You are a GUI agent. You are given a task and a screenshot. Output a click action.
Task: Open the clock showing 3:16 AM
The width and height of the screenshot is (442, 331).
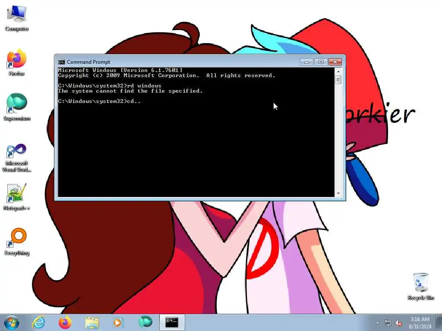tap(420, 323)
